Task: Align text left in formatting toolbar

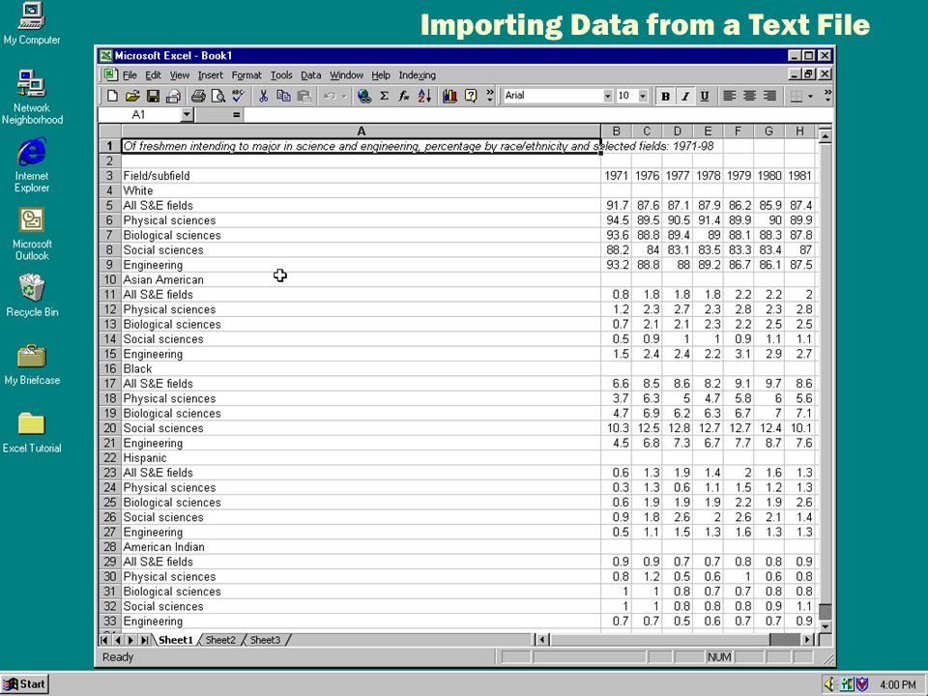Action: 729,96
